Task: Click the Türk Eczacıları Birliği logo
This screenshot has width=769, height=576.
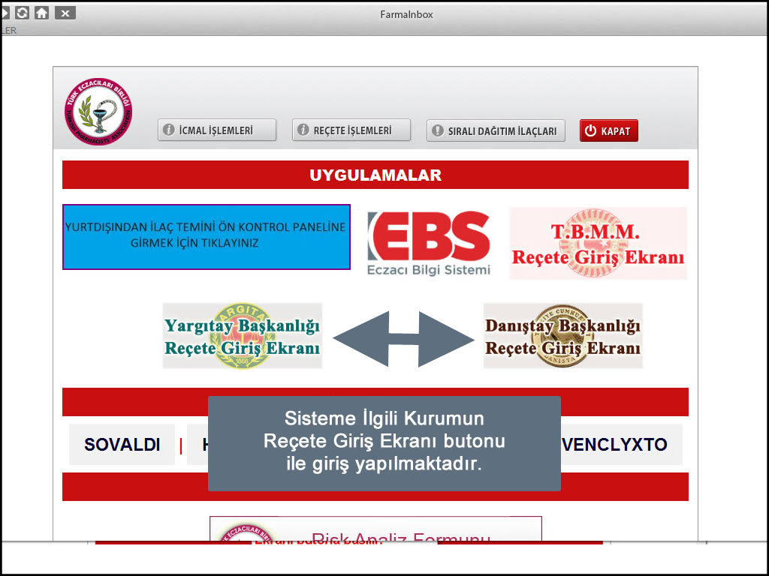Action: [98, 111]
